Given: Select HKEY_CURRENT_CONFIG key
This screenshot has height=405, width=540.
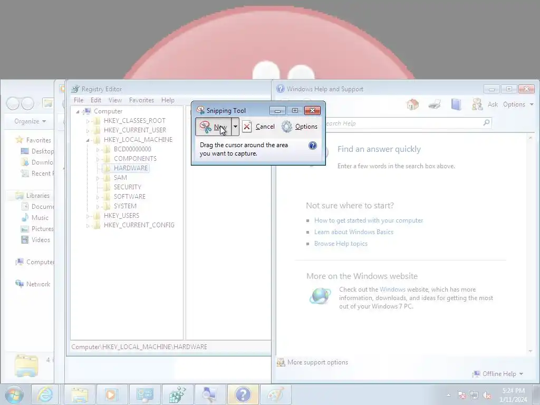Looking at the screenshot, I should pyautogui.click(x=139, y=225).
